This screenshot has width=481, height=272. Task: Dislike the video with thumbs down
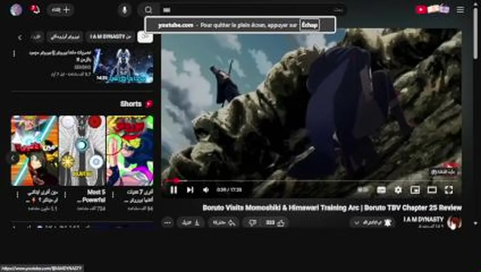(253, 223)
